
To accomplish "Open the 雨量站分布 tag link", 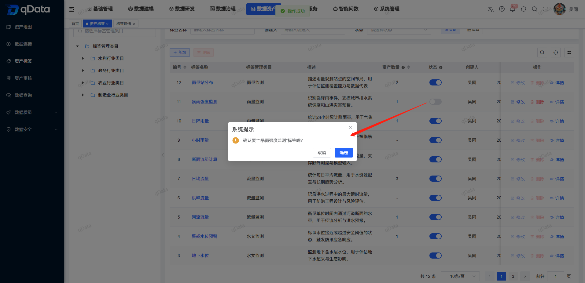I will tap(202, 82).
